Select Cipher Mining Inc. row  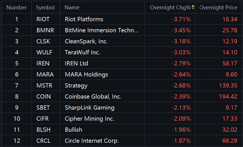pos(90,119)
